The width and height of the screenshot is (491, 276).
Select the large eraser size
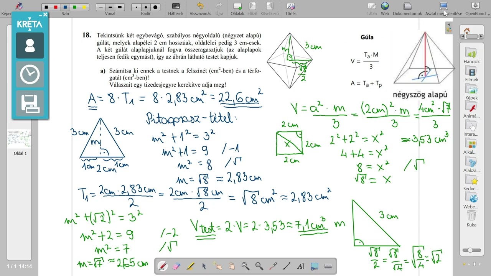click(x=155, y=7)
